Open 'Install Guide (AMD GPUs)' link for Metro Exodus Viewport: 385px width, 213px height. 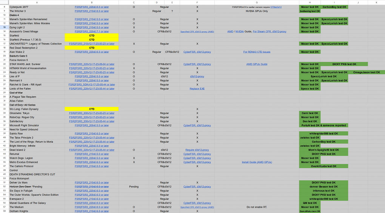257,162
